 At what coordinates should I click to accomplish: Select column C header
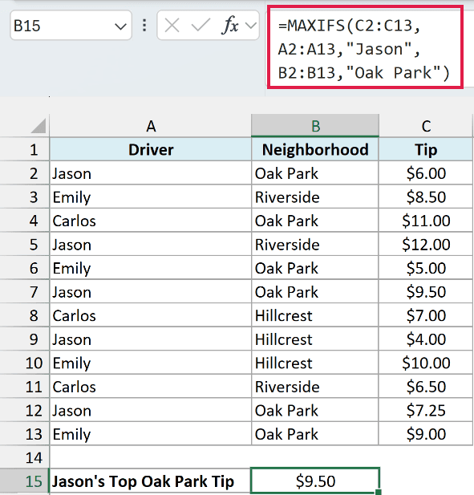[x=426, y=126]
